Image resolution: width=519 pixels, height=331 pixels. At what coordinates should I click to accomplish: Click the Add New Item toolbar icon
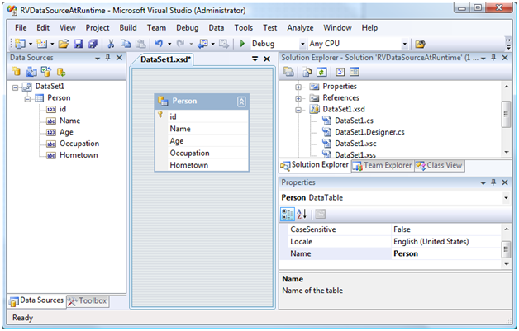point(41,44)
